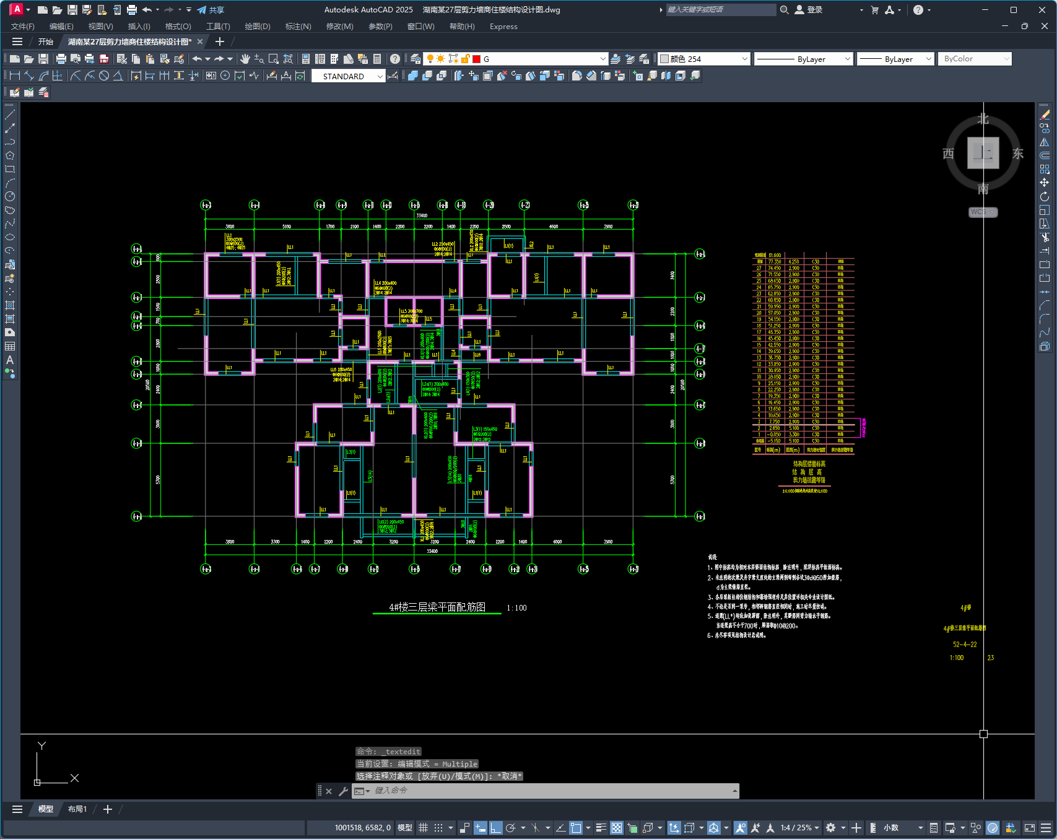Open Layer Properties Manager icon

click(x=415, y=59)
